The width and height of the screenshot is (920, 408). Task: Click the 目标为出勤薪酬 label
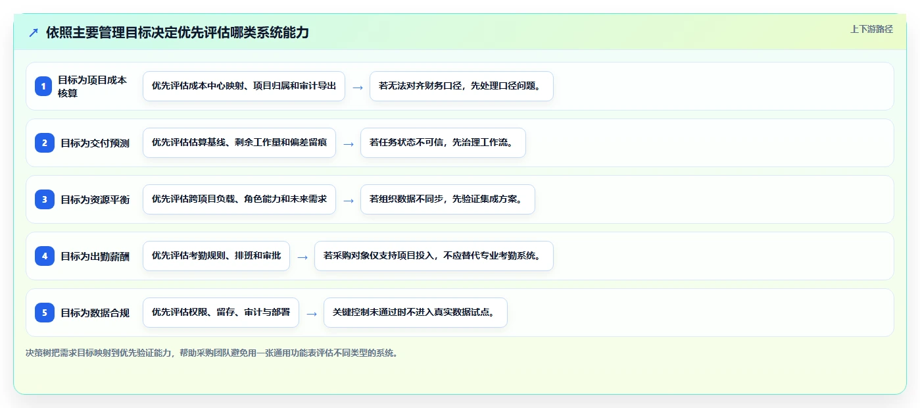95,256
